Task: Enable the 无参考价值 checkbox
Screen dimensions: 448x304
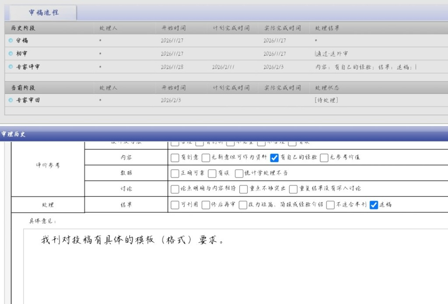Action: (324, 158)
